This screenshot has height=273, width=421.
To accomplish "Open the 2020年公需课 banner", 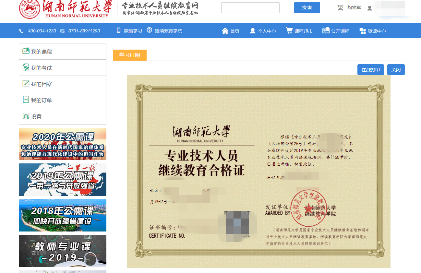I will click(63, 144).
